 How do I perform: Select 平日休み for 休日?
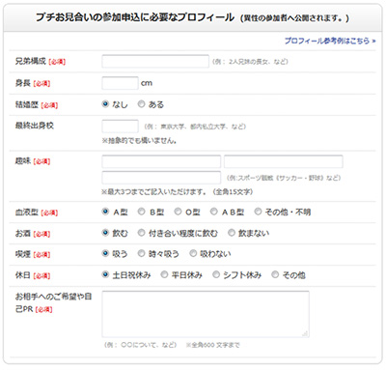click(164, 274)
